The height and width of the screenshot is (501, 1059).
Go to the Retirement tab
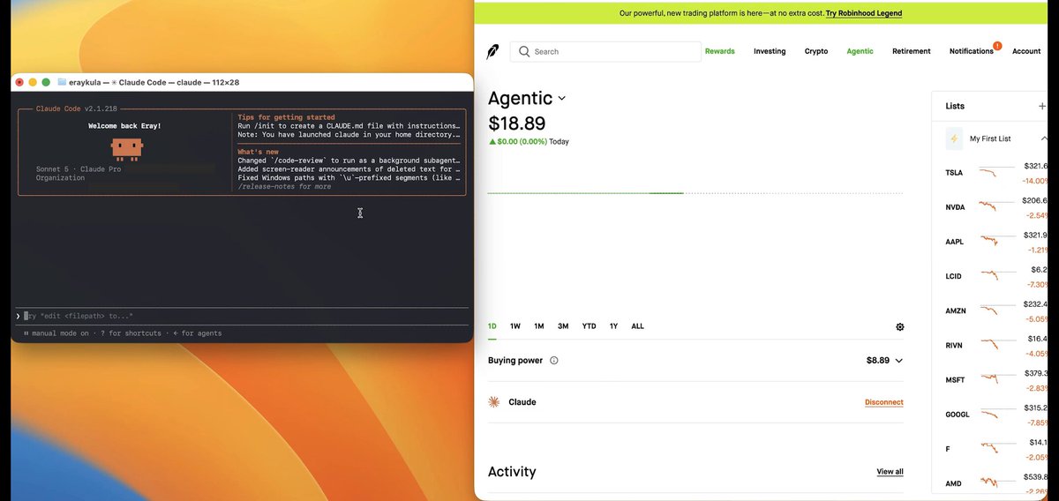click(912, 51)
